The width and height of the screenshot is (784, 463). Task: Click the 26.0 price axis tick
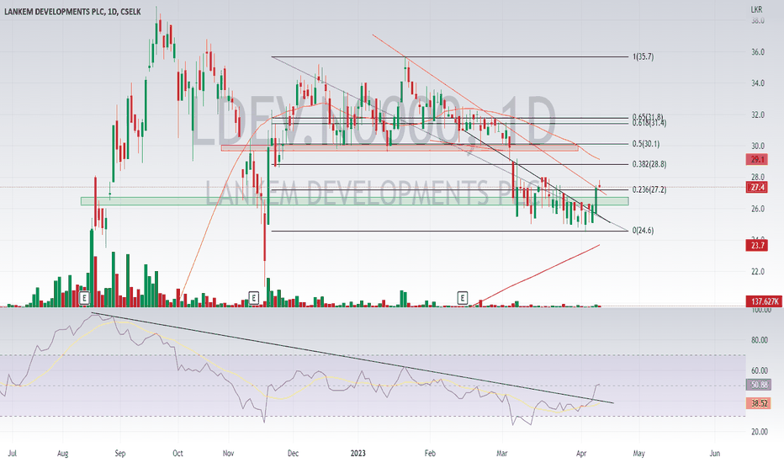tap(757, 209)
